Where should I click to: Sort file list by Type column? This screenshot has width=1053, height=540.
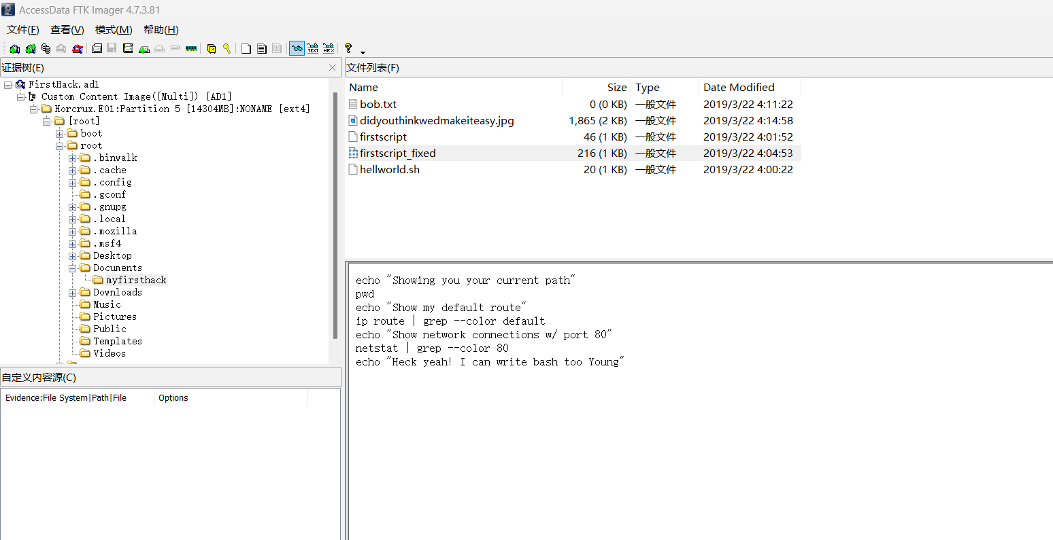[665, 87]
